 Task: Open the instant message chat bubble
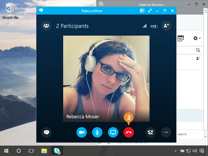pyautogui.click(x=47, y=132)
